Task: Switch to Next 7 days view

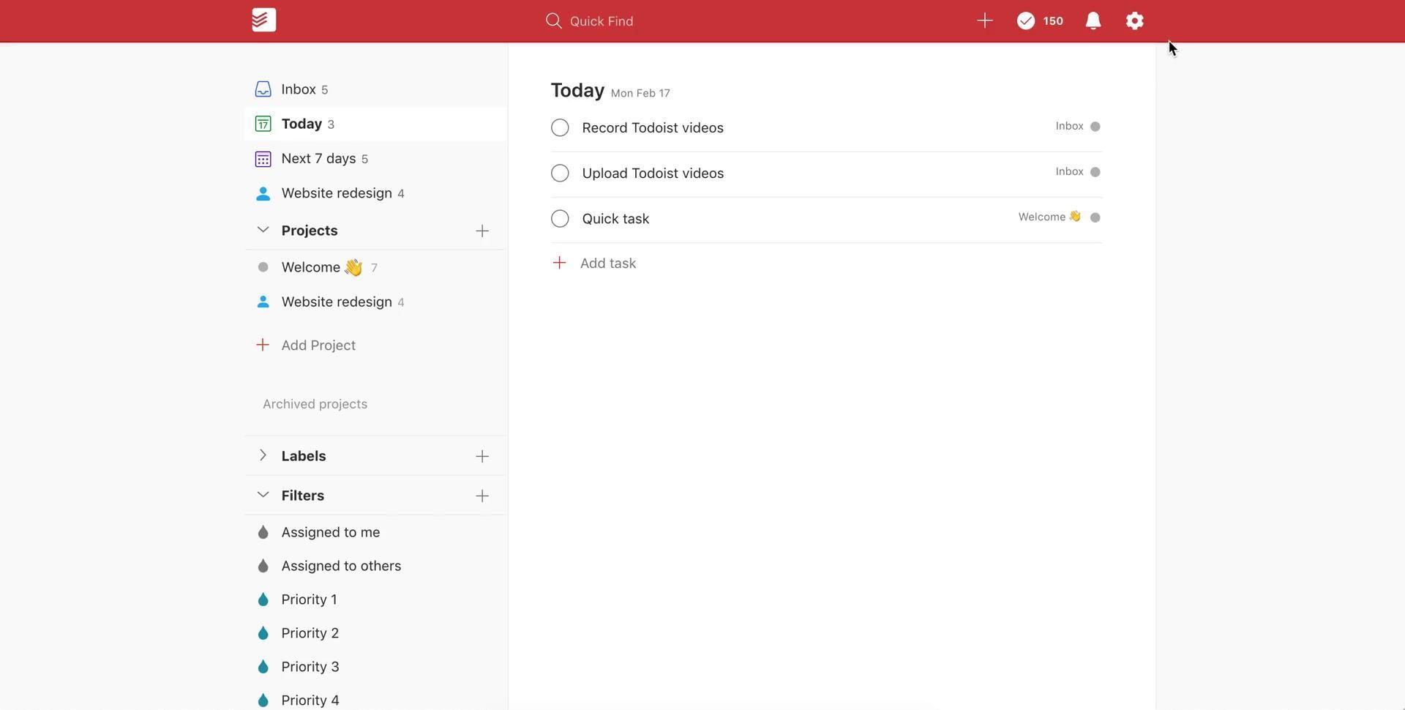Action: click(318, 159)
